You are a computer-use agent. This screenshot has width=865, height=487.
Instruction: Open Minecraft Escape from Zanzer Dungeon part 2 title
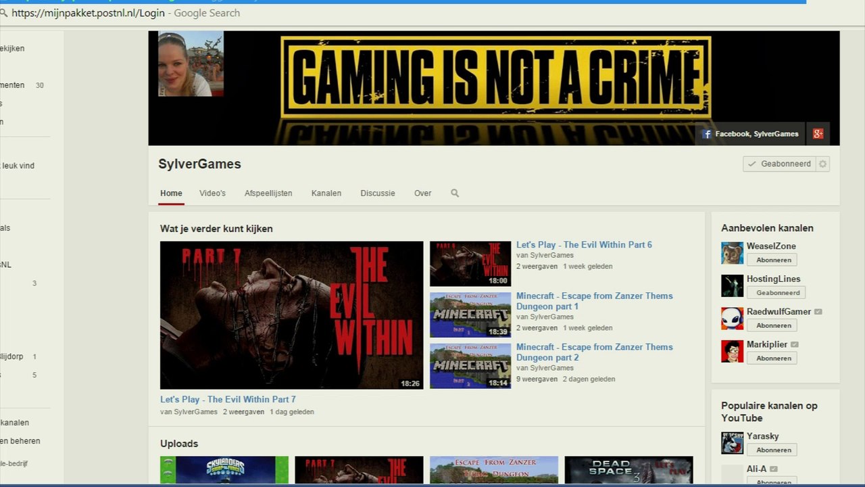[595, 352]
